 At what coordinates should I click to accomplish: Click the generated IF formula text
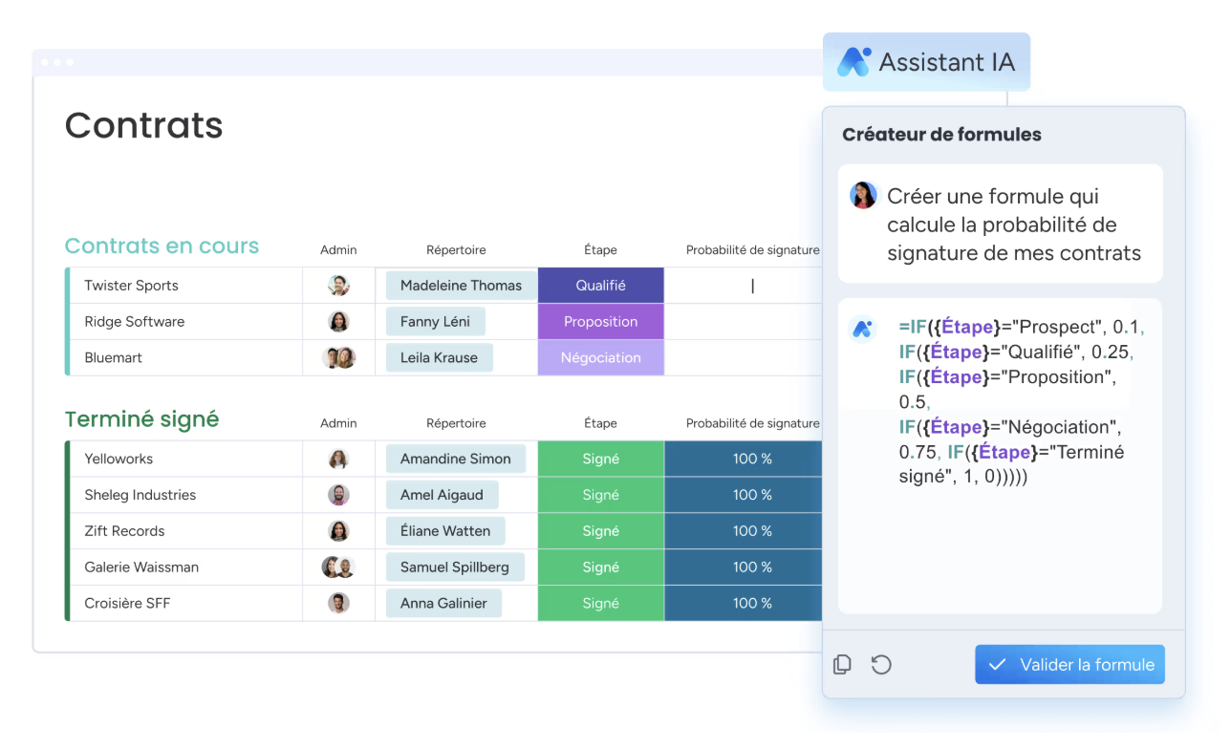(1021, 401)
